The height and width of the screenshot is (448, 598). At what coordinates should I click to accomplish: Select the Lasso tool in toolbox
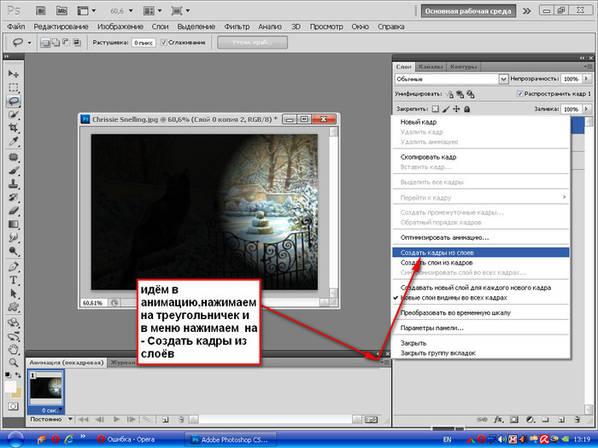(x=14, y=101)
